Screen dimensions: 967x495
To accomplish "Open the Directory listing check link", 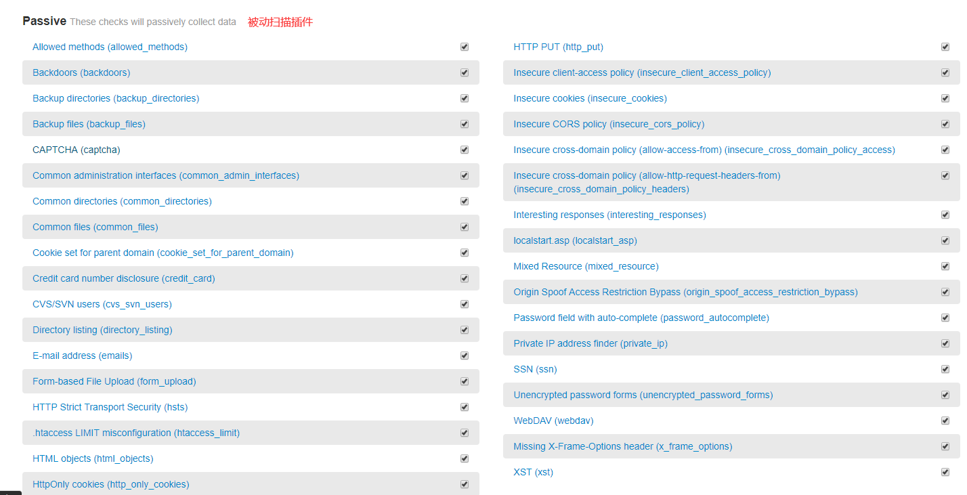I will 102,330.
